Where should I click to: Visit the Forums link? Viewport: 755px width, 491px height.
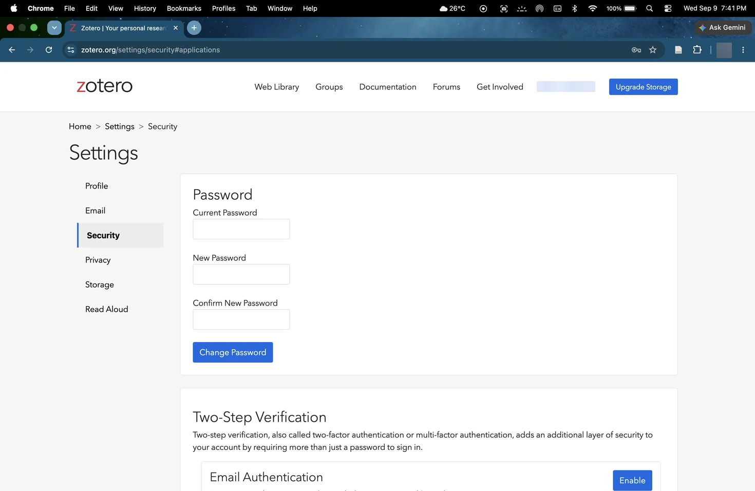(446, 87)
